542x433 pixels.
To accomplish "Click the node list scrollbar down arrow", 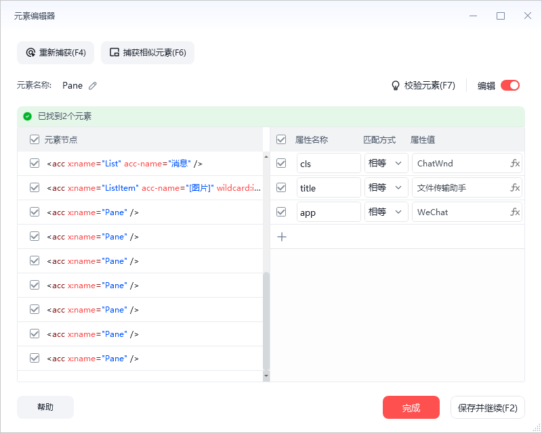I will click(x=266, y=375).
